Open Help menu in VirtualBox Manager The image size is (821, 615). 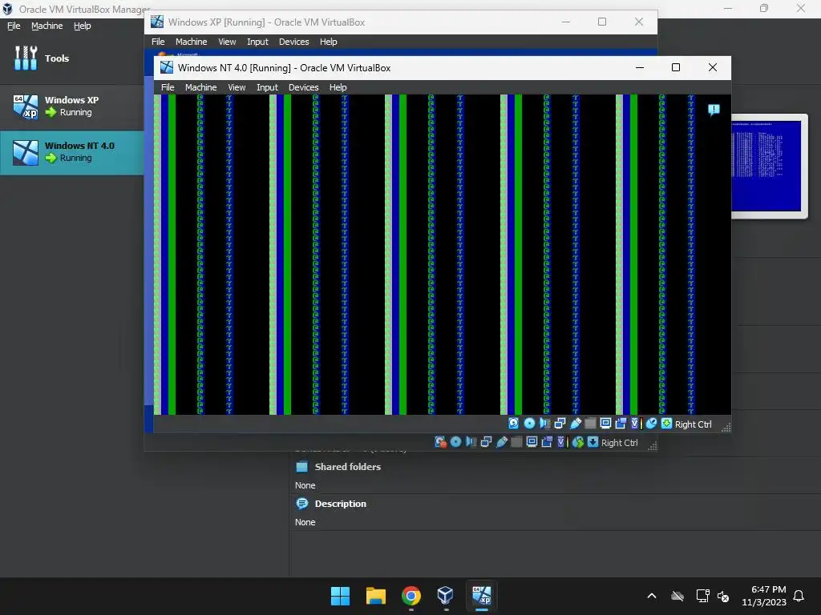pyautogui.click(x=83, y=26)
